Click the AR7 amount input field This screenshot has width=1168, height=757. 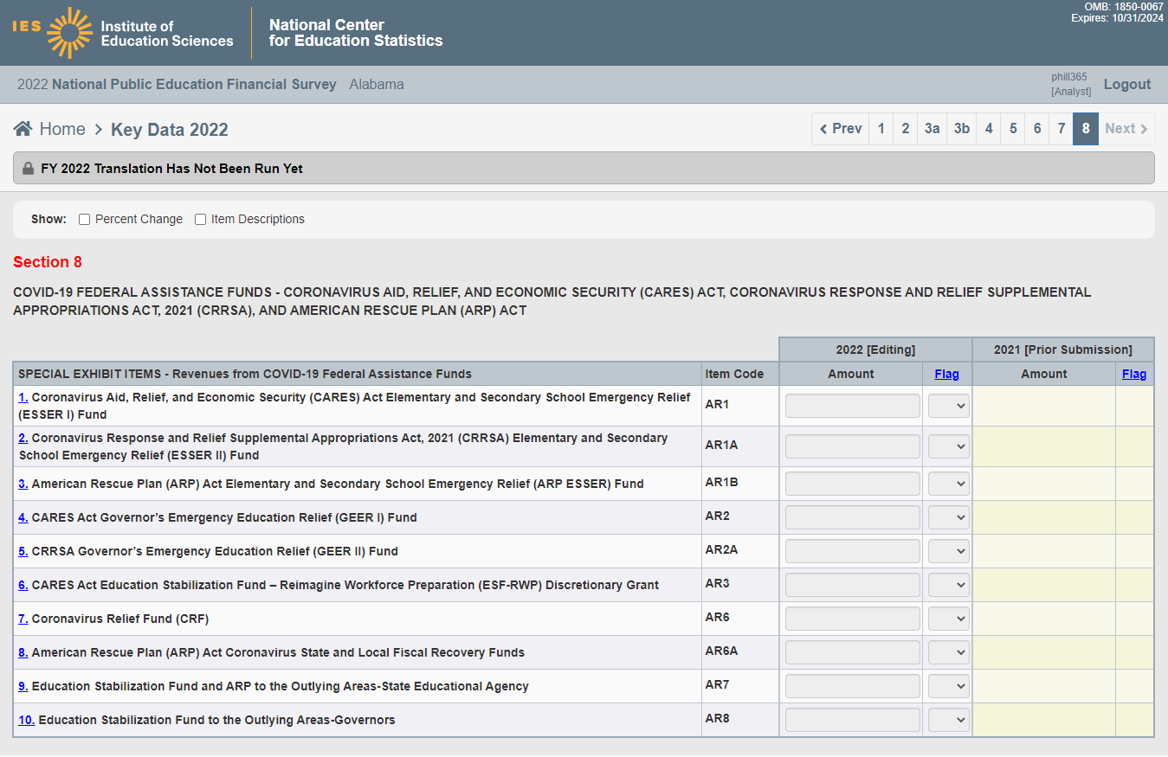pos(852,686)
